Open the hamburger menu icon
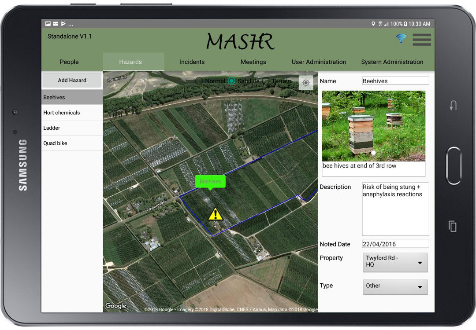 (x=421, y=40)
